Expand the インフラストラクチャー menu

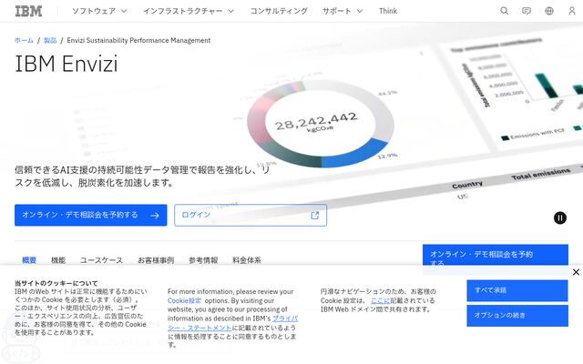pos(189,11)
